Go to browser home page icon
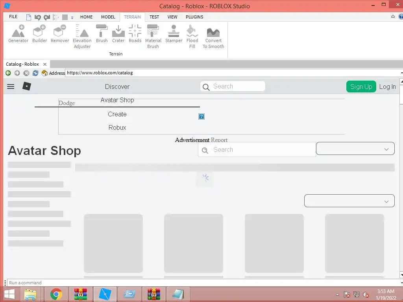This screenshot has height=302, width=403. tap(44, 73)
